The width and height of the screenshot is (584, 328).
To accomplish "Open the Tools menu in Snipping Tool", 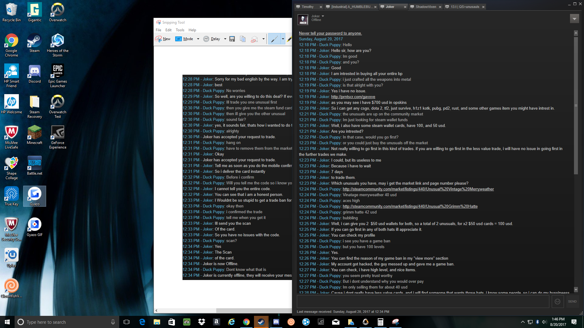I will pos(180,30).
